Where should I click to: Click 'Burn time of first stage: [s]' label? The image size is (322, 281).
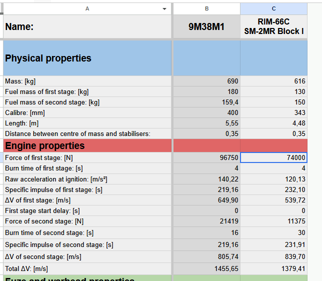click(x=44, y=168)
